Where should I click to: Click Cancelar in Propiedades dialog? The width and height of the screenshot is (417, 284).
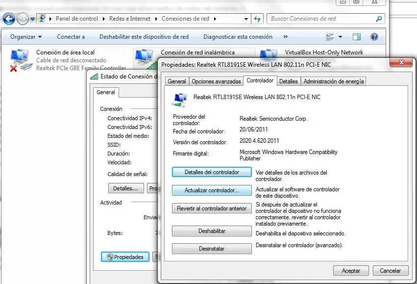click(x=390, y=271)
